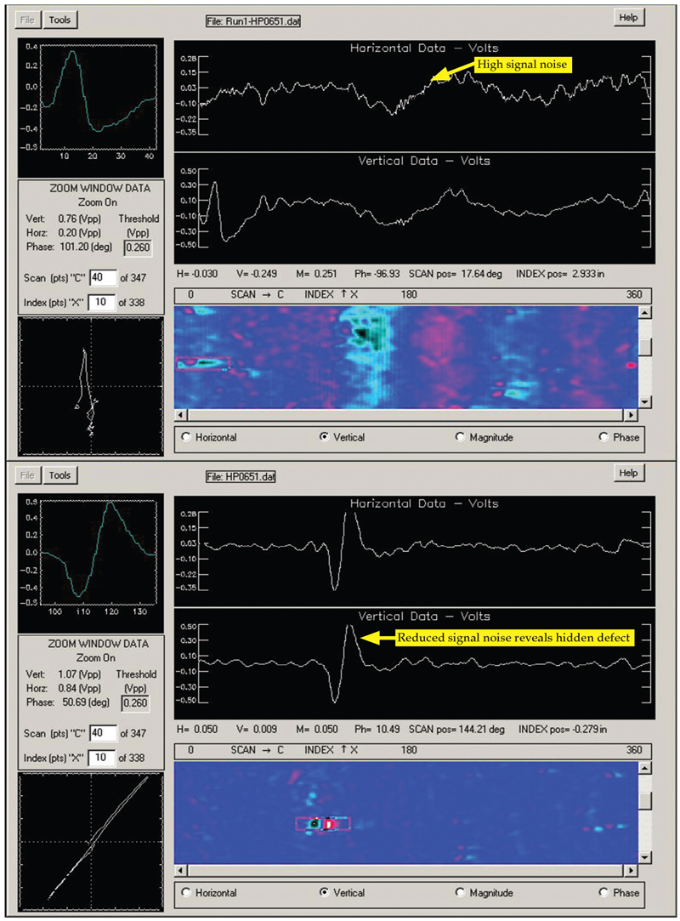
Task: Open File menu in Run1-HP0651.dat window
Action: click(x=28, y=20)
